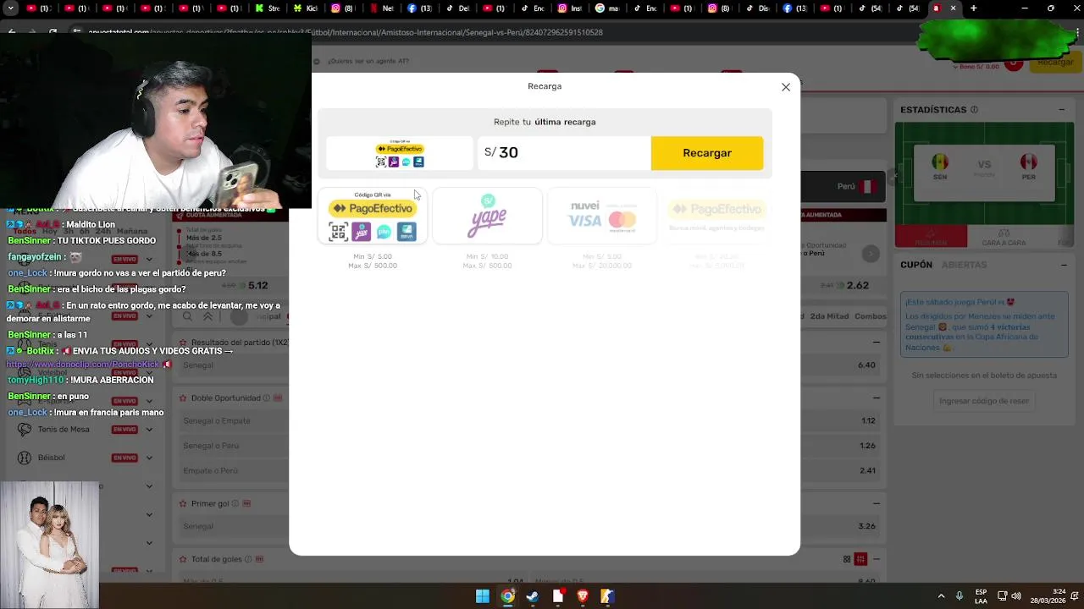
Task: Select PagoEfectivo QR code payment method
Action: click(x=373, y=217)
